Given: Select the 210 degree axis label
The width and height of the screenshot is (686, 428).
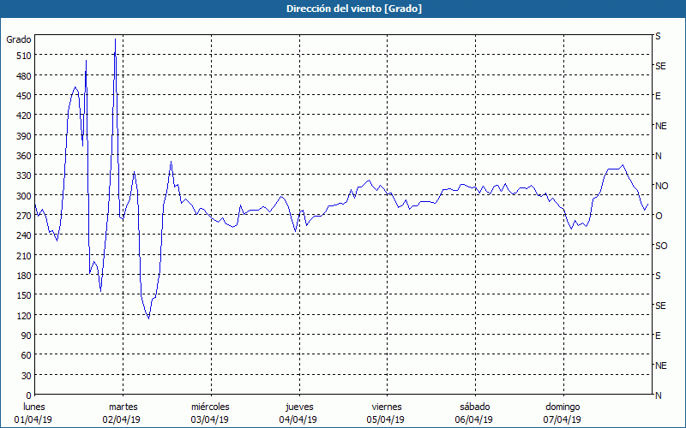Looking at the screenshot, I should coord(24,255).
